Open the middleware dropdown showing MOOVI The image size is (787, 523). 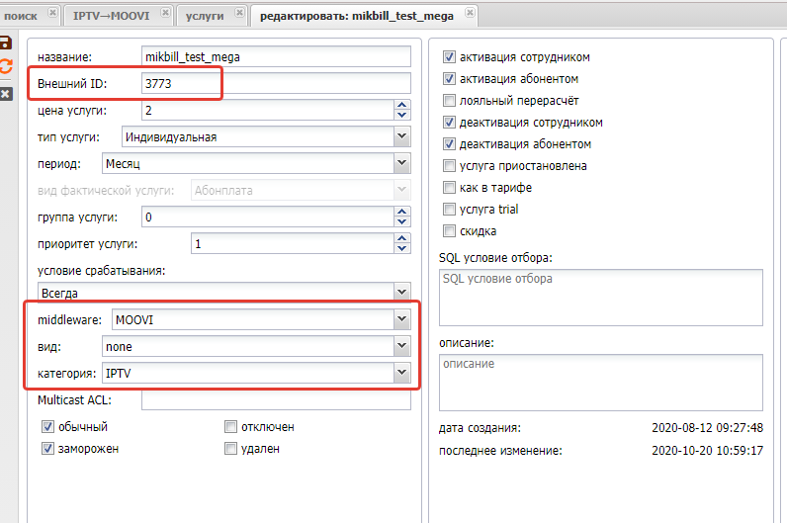coord(400,319)
